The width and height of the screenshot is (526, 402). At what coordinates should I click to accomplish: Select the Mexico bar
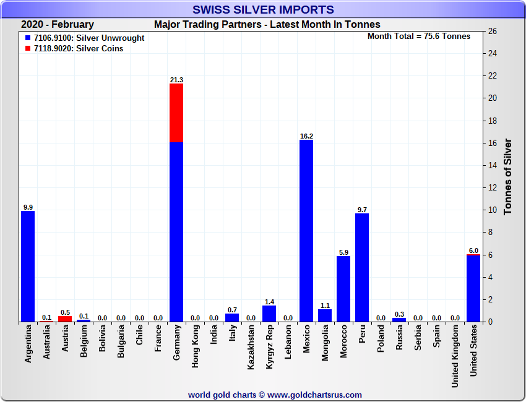[306, 231]
